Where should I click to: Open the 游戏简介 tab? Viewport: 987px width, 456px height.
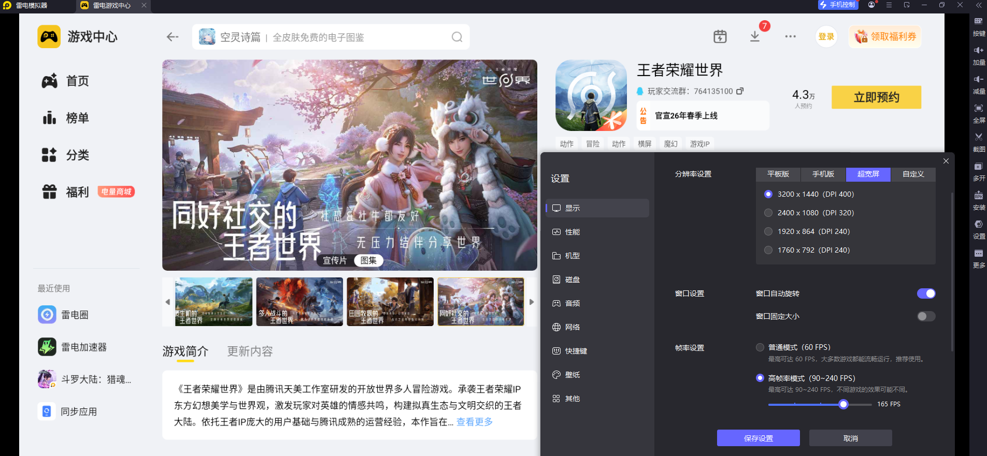click(185, 351)
